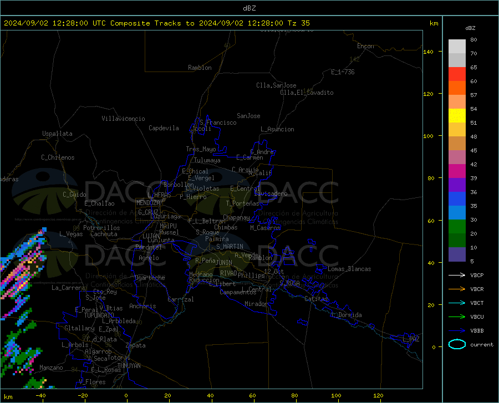Viewport: 499px width, 403px height.
Task: Select the light gray 70 dBZ swatch
Action: pyautogui.click(x=457, y=47)
